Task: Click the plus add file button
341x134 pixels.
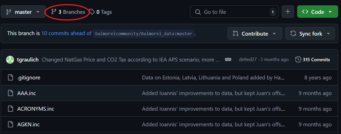Action: pos(288,12)
